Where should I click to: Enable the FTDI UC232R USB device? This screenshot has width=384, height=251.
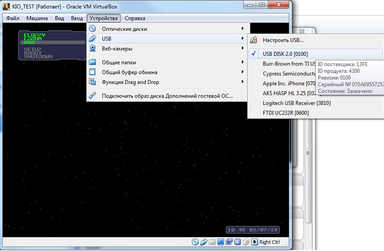[x=286, y=113]
